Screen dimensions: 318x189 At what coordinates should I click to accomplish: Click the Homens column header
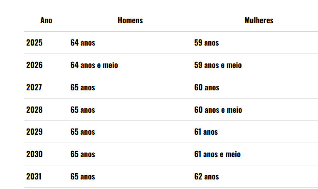click(130, 20)
